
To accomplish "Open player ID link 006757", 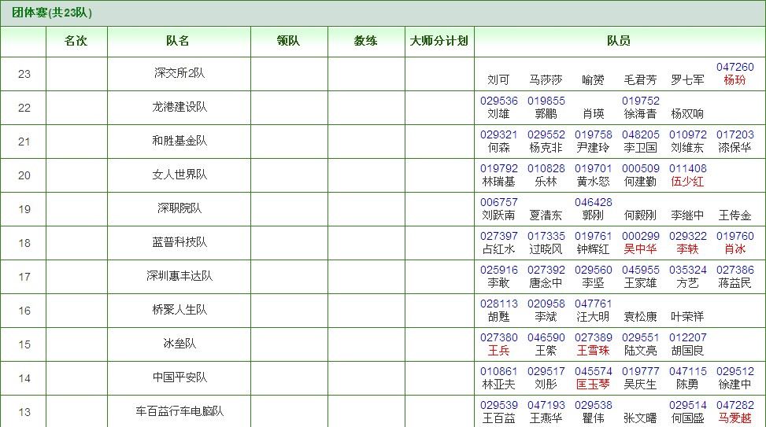I will (499, 203).
